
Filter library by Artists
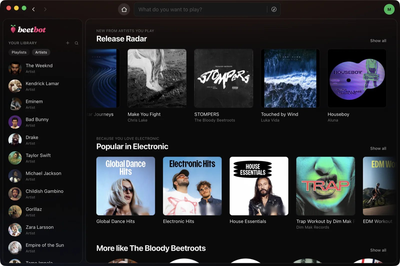(41, 52)
